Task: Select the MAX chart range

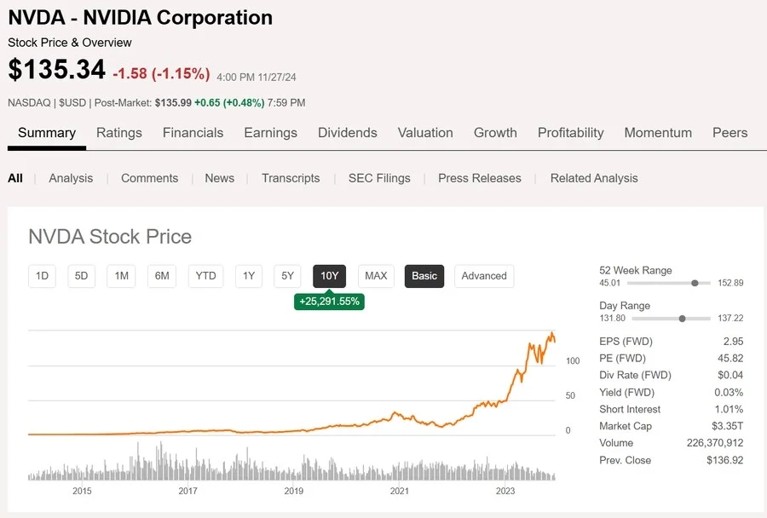Action: (376, 276)
